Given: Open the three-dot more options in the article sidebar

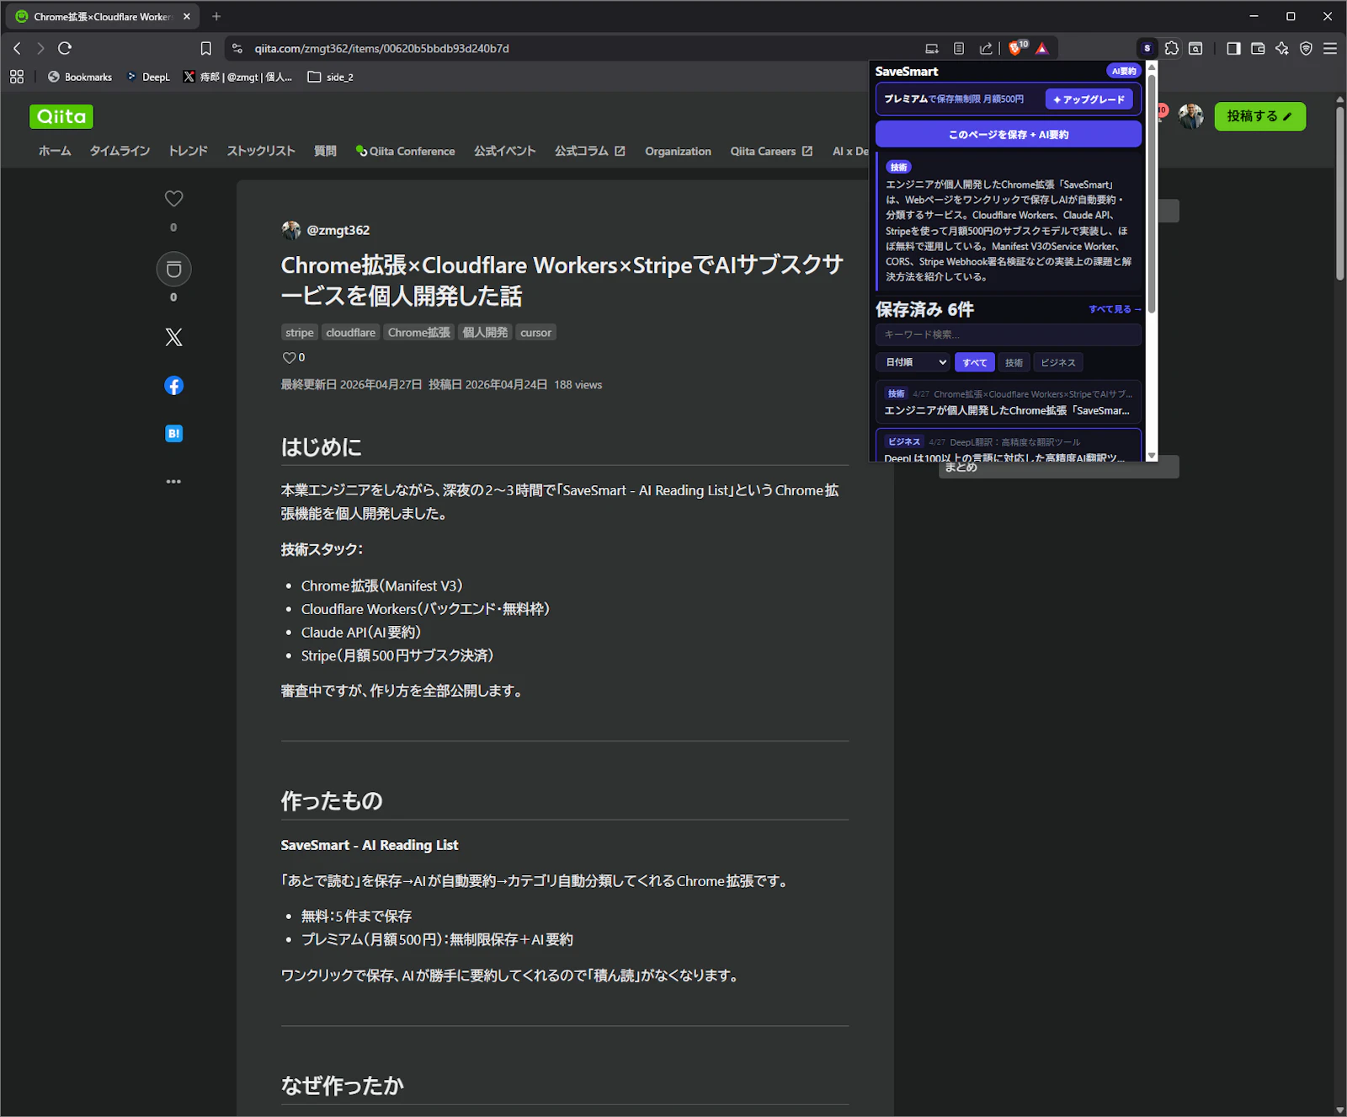Looking at the screenshot, I should click(173, 482).
